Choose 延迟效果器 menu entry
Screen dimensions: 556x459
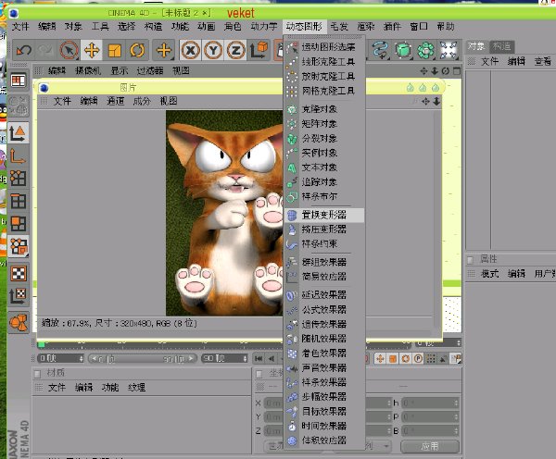click(x=324, y=294)
